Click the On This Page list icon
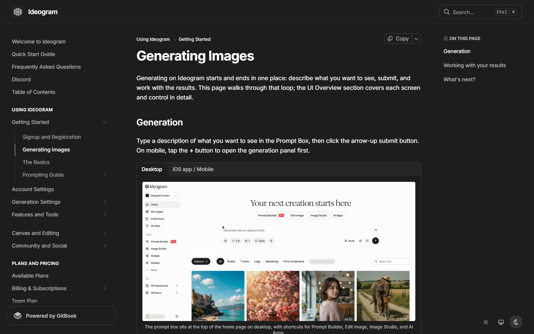The height and width of the screenshot is (334, 534). click(x=445, y=39)
